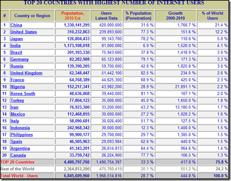Click China's user count 420,000,000
231x181 pixels.
(110, 25)
